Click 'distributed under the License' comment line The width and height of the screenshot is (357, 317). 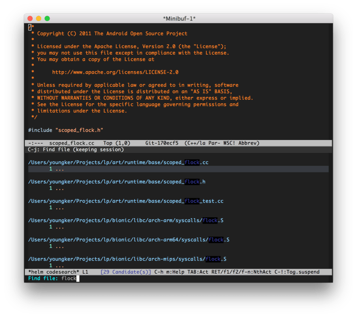[x=132, y=92]
